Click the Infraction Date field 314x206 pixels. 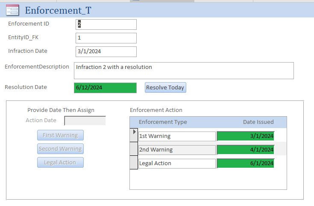point(106,52)
